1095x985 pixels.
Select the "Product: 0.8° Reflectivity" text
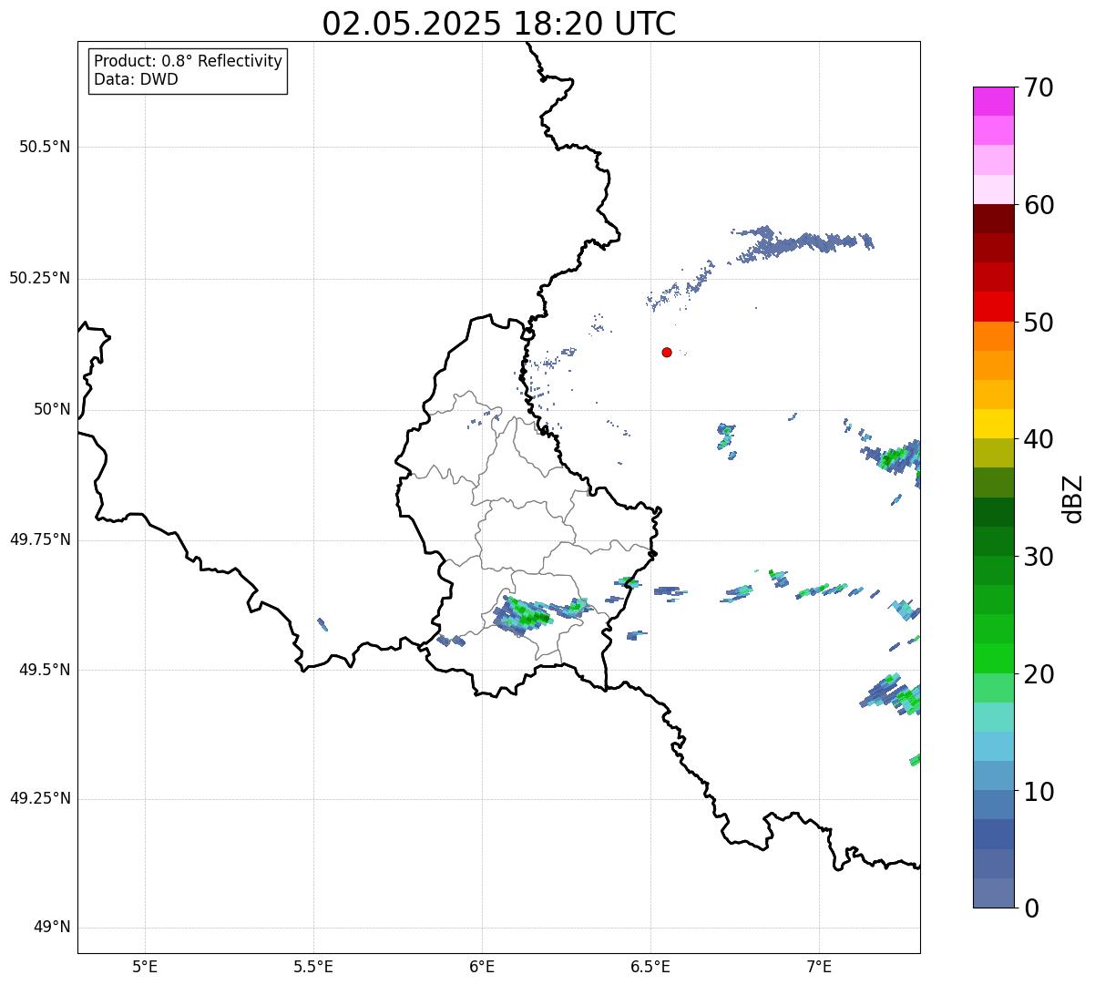click(189, 61)
